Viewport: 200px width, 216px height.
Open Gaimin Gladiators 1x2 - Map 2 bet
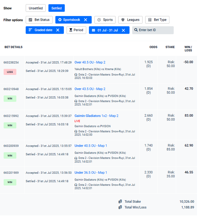[x=96, y=116]
